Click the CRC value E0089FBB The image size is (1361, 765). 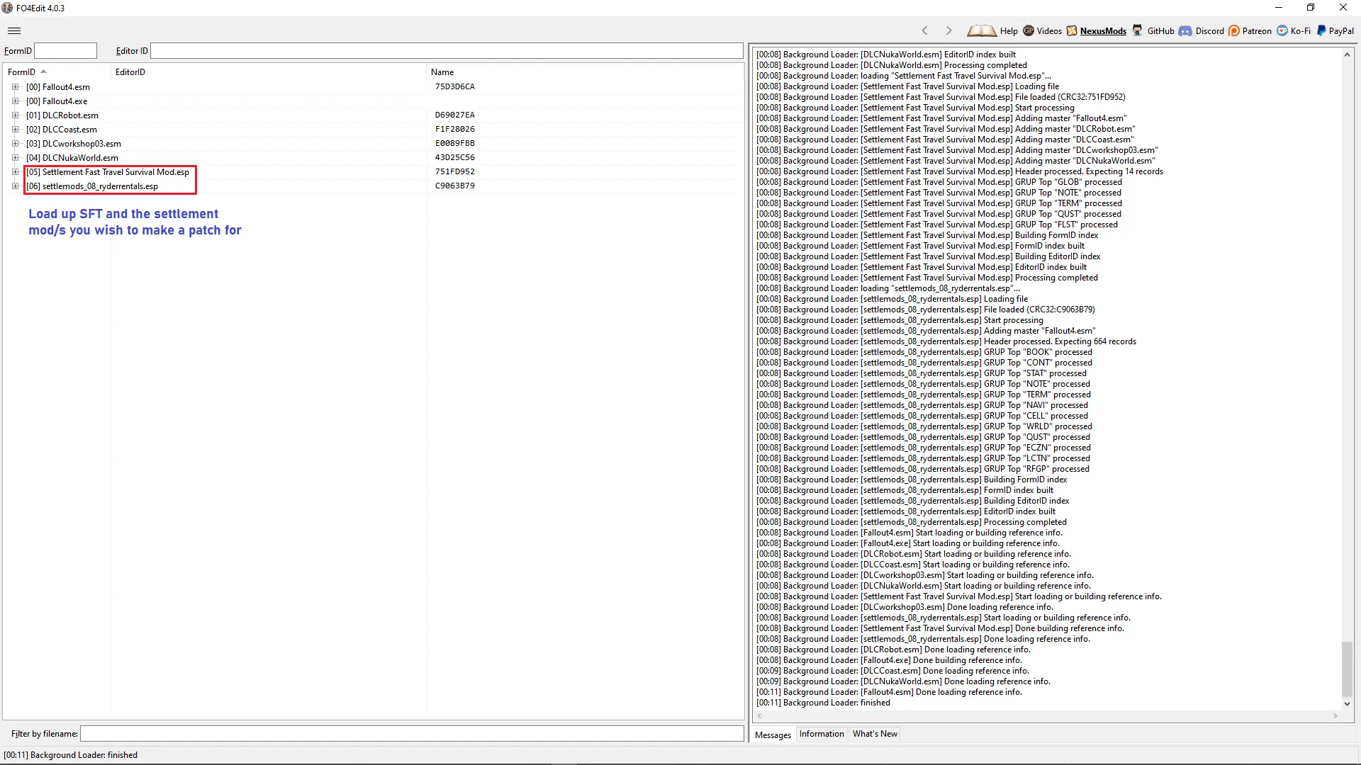[454, 143]
